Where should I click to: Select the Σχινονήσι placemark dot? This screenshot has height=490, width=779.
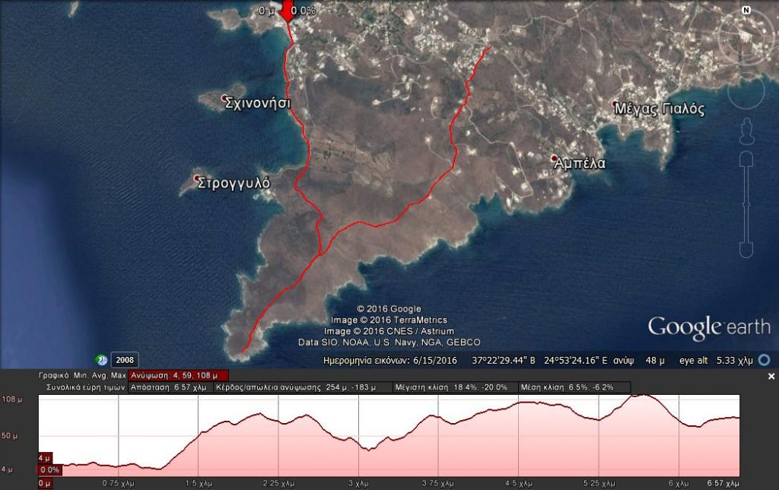(x=224, y=99)
